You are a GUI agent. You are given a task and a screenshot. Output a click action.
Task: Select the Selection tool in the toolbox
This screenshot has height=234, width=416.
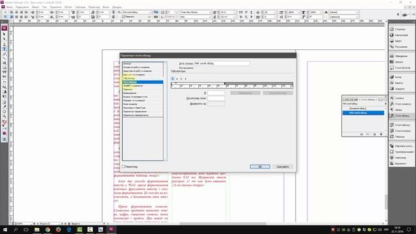[x=5, y=34]
